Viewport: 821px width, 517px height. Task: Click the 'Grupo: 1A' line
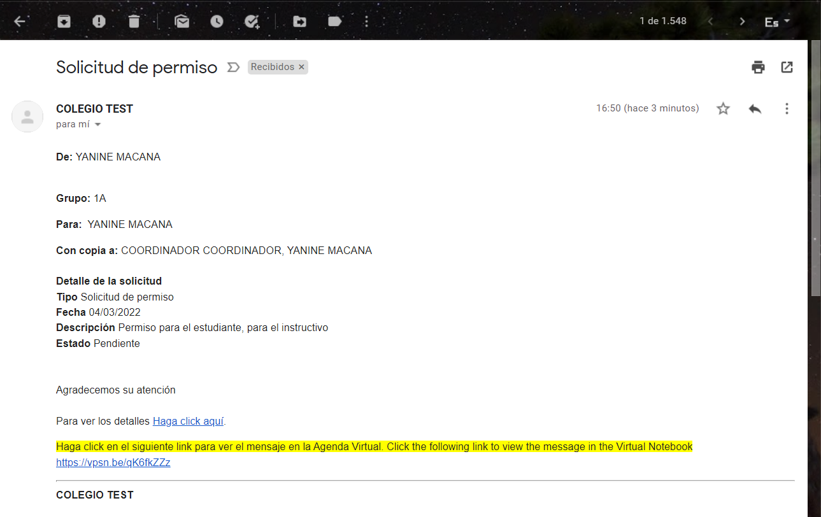(81, 198)
